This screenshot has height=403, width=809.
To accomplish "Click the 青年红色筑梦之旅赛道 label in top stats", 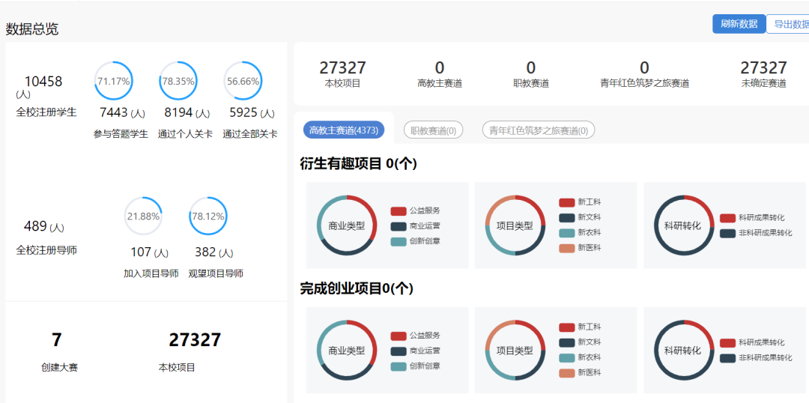I will [644, 84].
